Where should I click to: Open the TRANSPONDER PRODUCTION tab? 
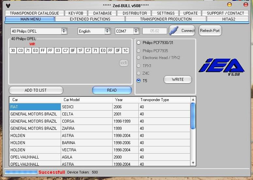coord(166,19)
